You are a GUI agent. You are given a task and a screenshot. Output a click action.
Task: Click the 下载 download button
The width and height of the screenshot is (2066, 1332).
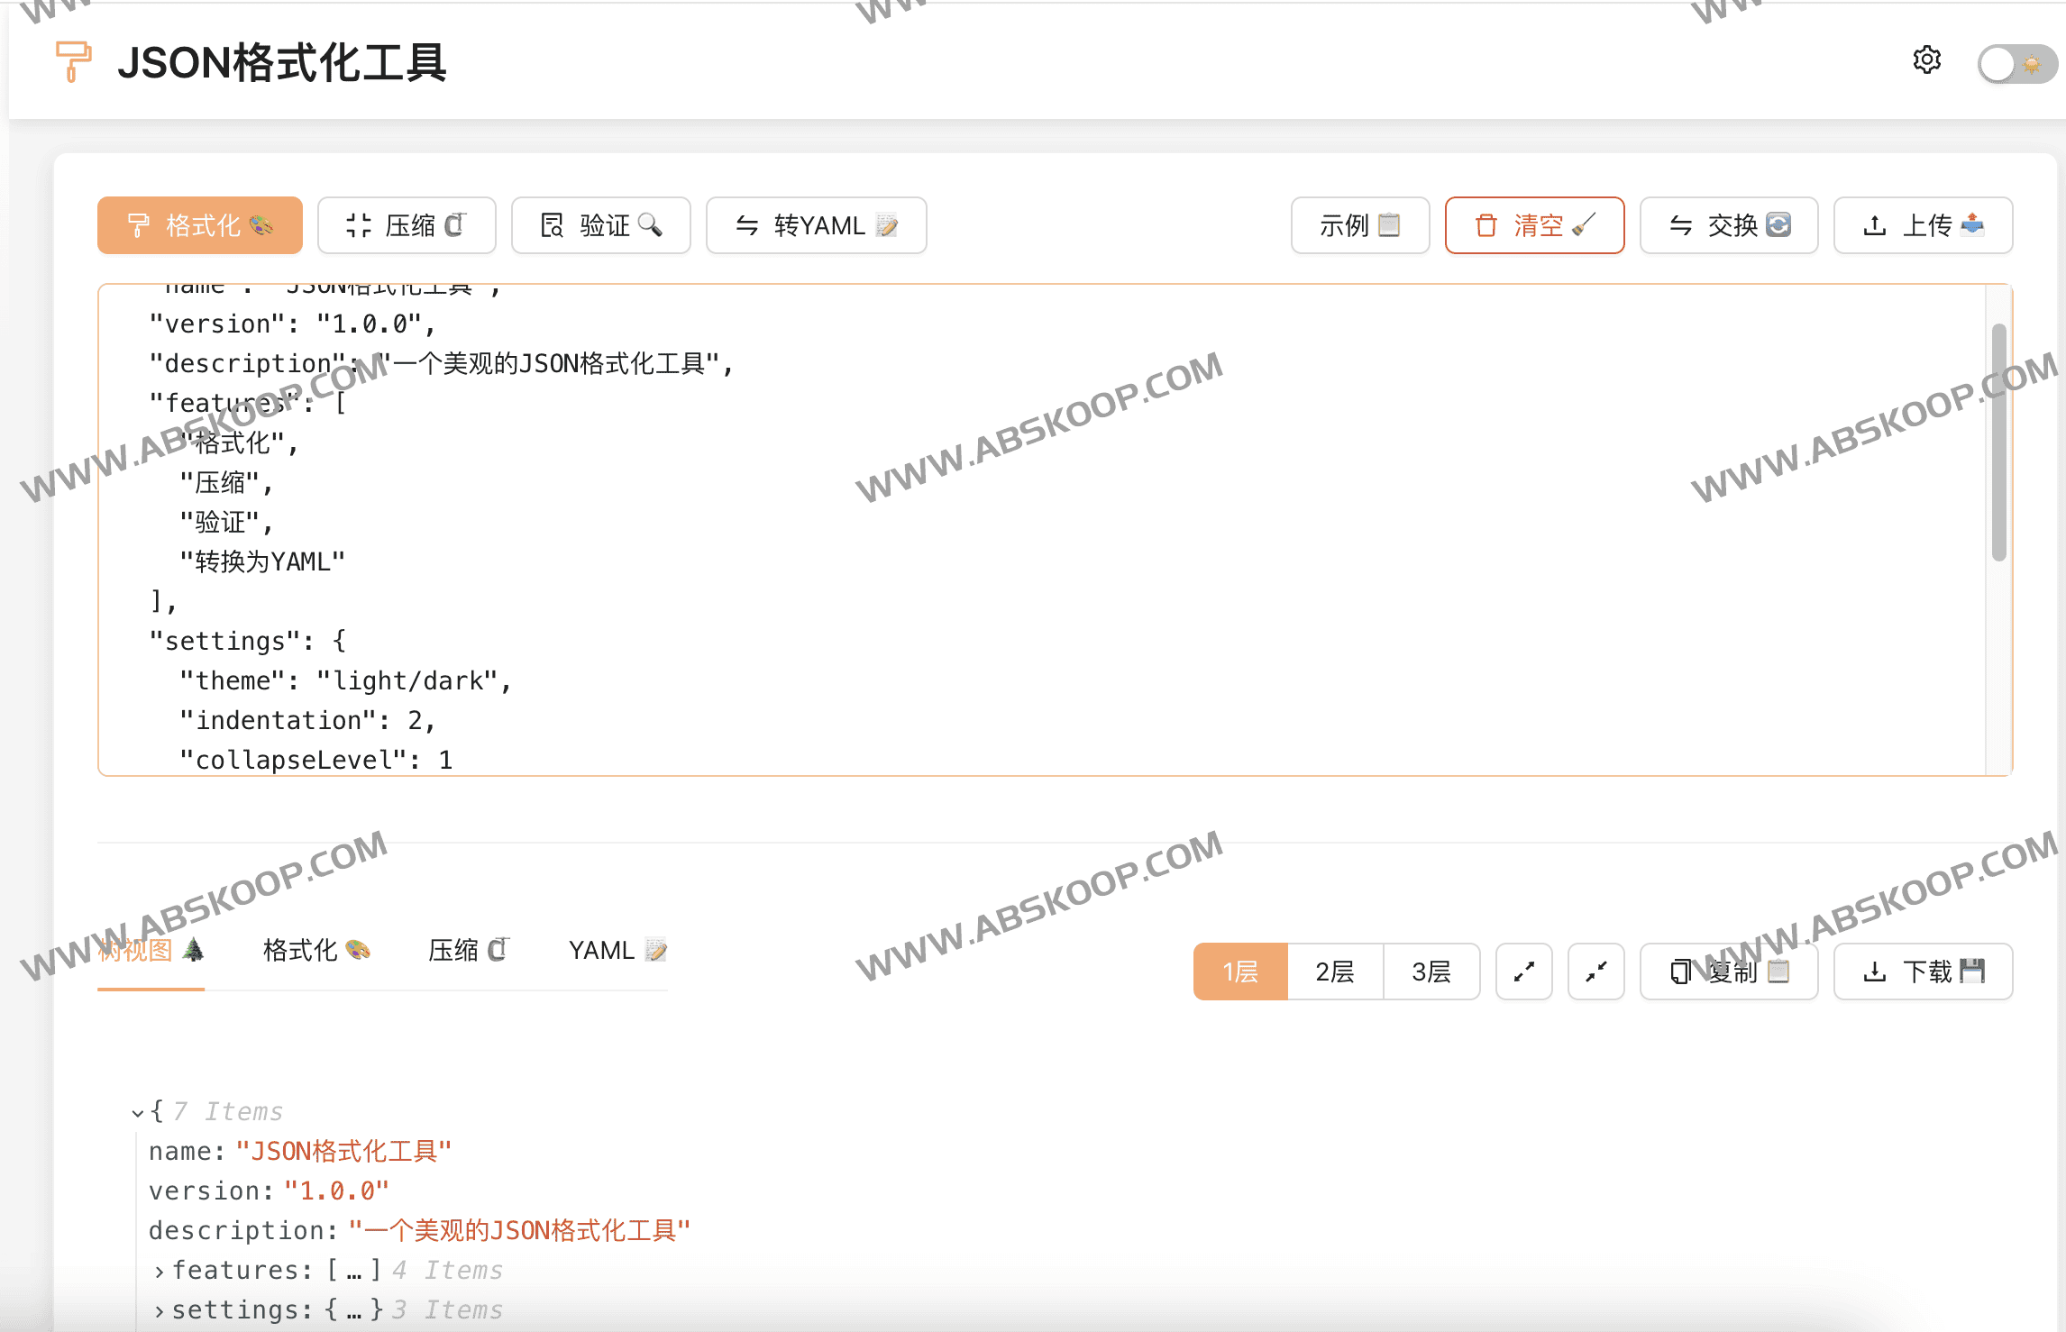(1923, 972)
